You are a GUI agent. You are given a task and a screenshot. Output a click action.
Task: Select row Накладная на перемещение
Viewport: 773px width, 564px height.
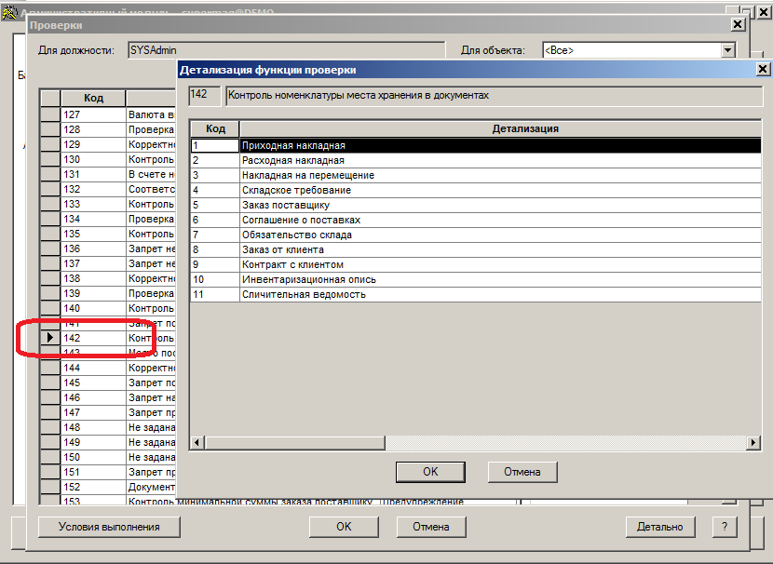tap(476, 175)
